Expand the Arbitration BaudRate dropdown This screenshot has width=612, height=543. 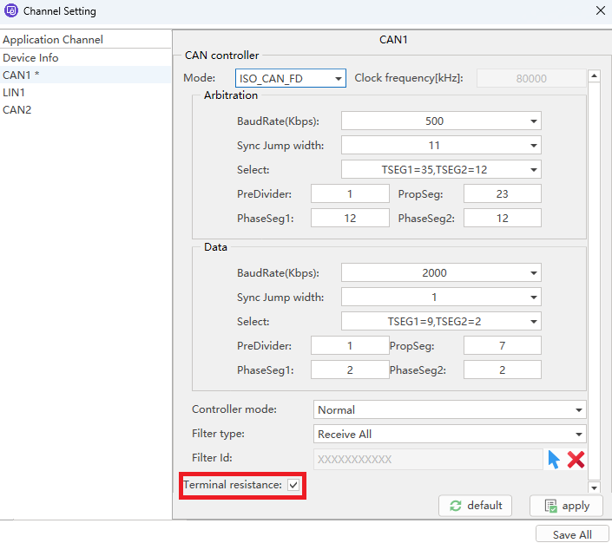coord(441,121)
